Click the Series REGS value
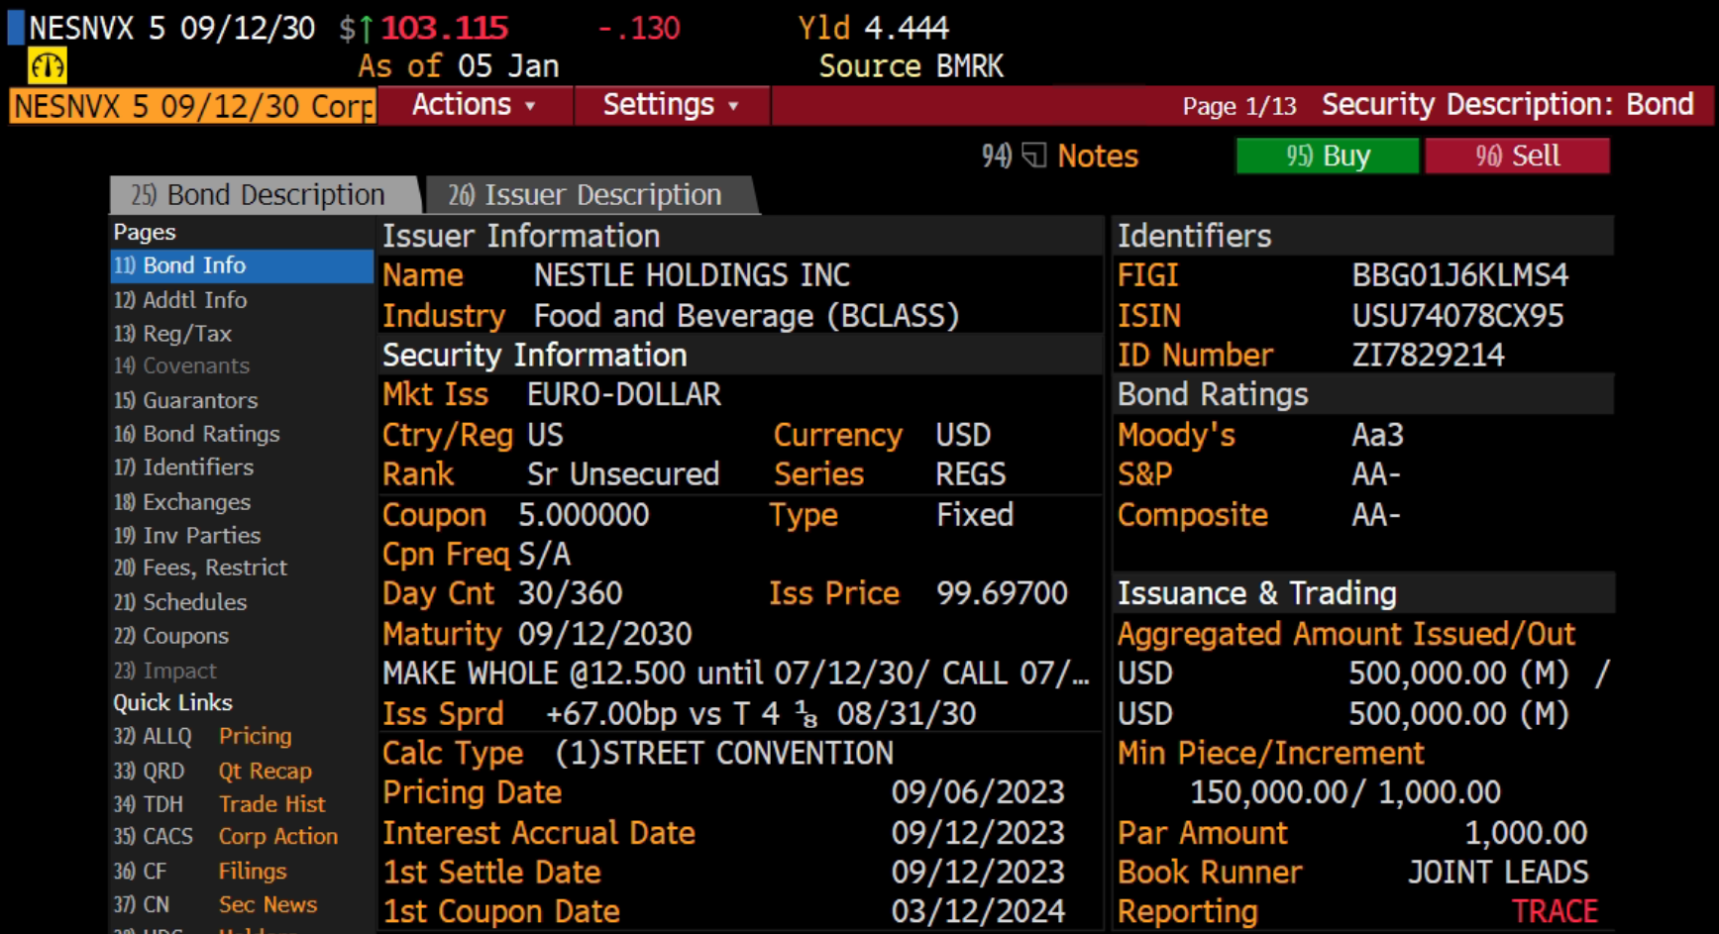The image size is (1719, 934). tap(970, 474)
